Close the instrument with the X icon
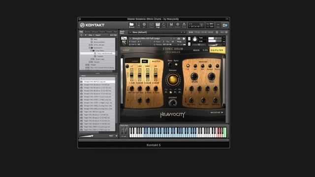The height and width of the screenshot is (177, 315). click(x=224, y=37)
